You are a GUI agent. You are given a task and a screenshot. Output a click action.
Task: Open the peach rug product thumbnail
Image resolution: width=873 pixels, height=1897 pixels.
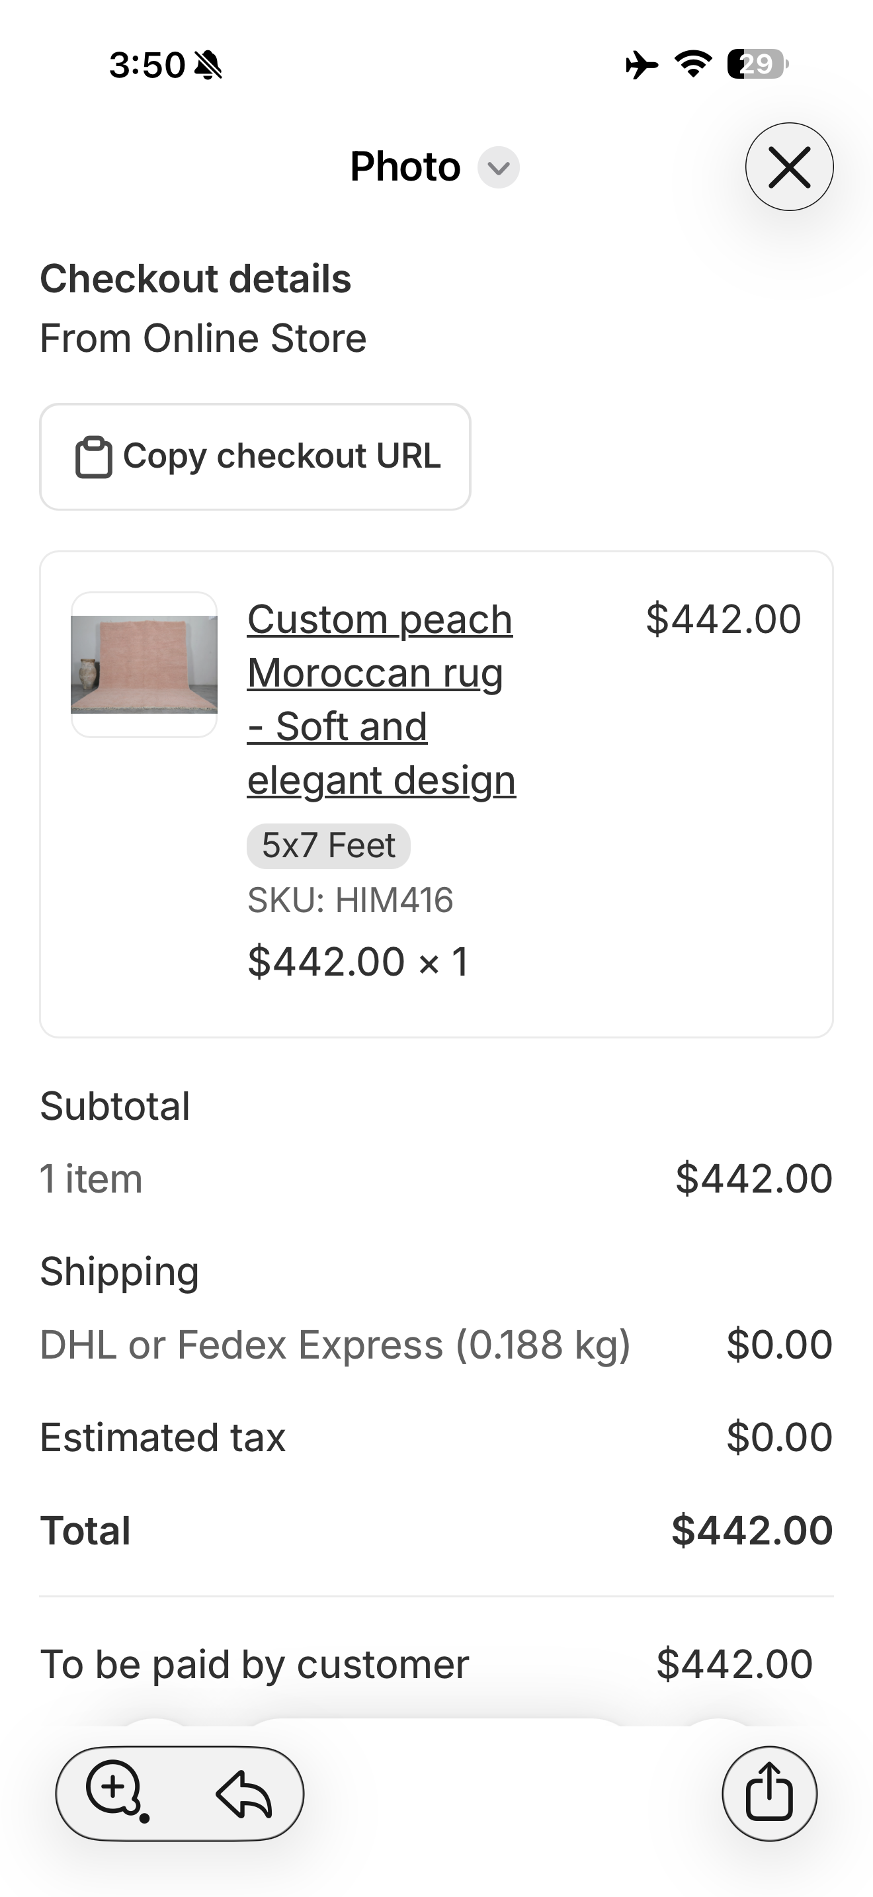click(144, 664)
